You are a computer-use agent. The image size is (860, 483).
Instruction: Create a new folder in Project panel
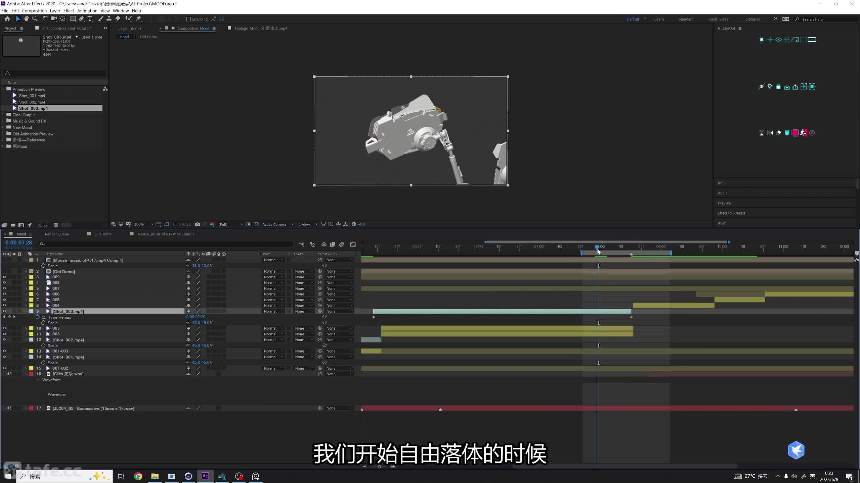tap(13, 225)
